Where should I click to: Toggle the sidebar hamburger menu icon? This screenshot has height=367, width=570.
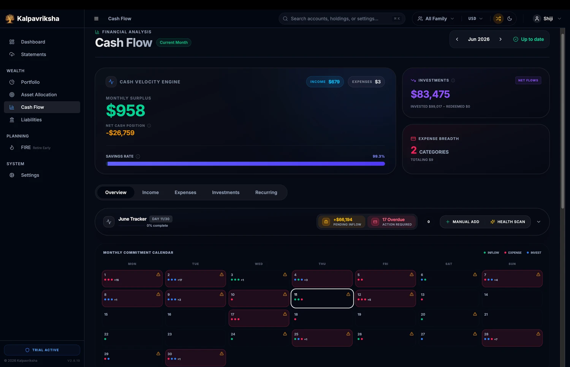coord(96,19)
